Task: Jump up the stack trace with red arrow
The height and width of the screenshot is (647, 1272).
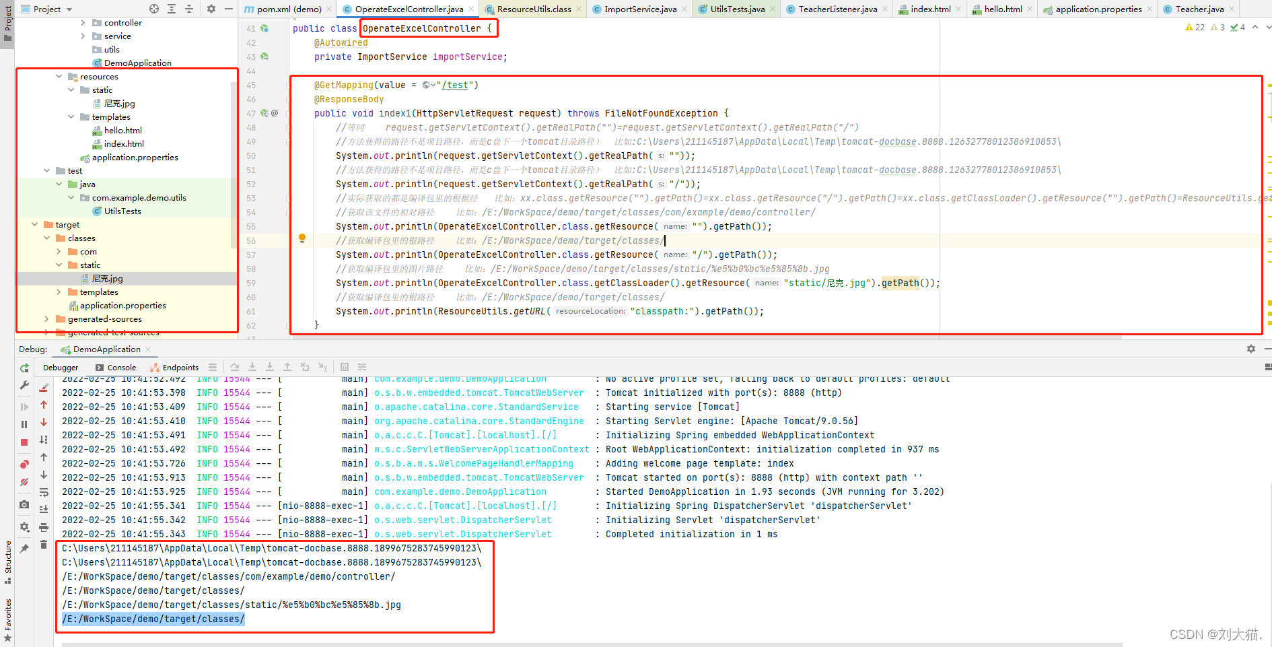Action: [44, 405]
